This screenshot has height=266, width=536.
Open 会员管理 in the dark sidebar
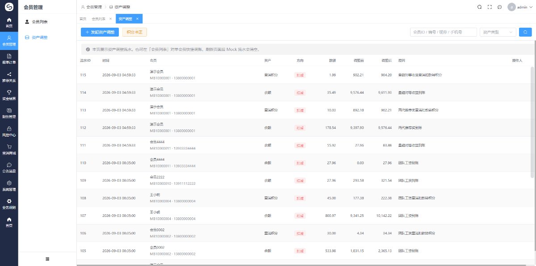9,40
